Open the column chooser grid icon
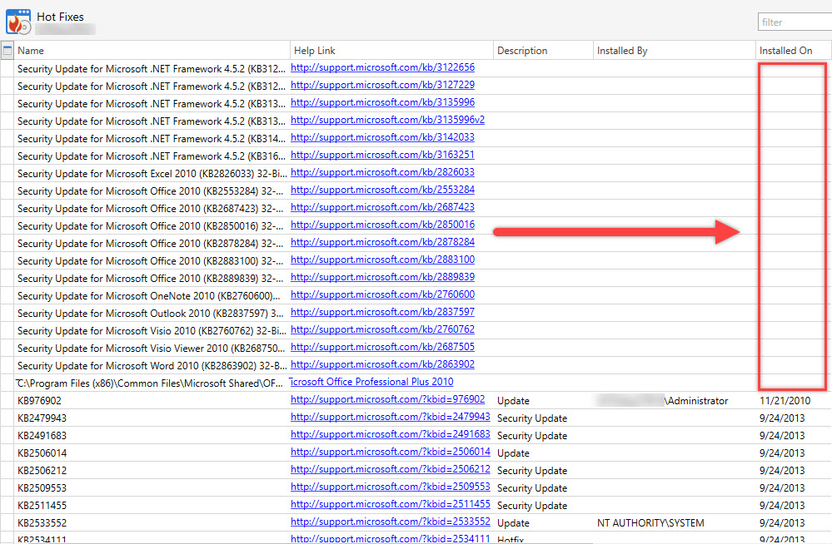This screenshot has width=832, height=544. (x=7, y=51)
